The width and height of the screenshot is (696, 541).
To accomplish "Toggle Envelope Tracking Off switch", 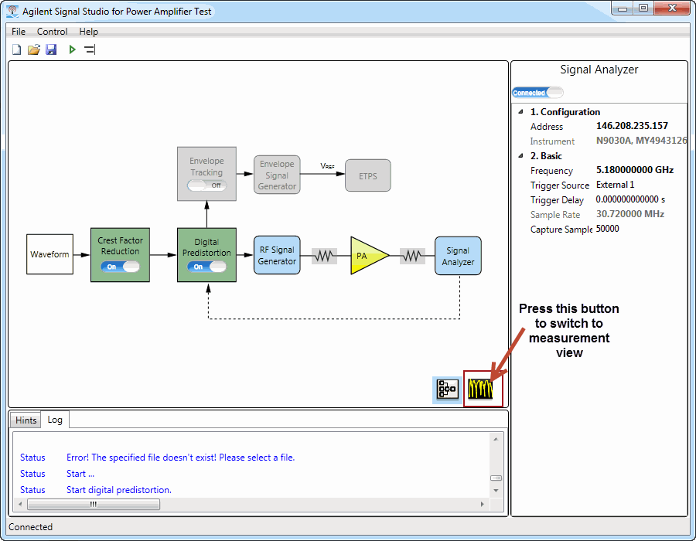I will (x=206, y=185).
